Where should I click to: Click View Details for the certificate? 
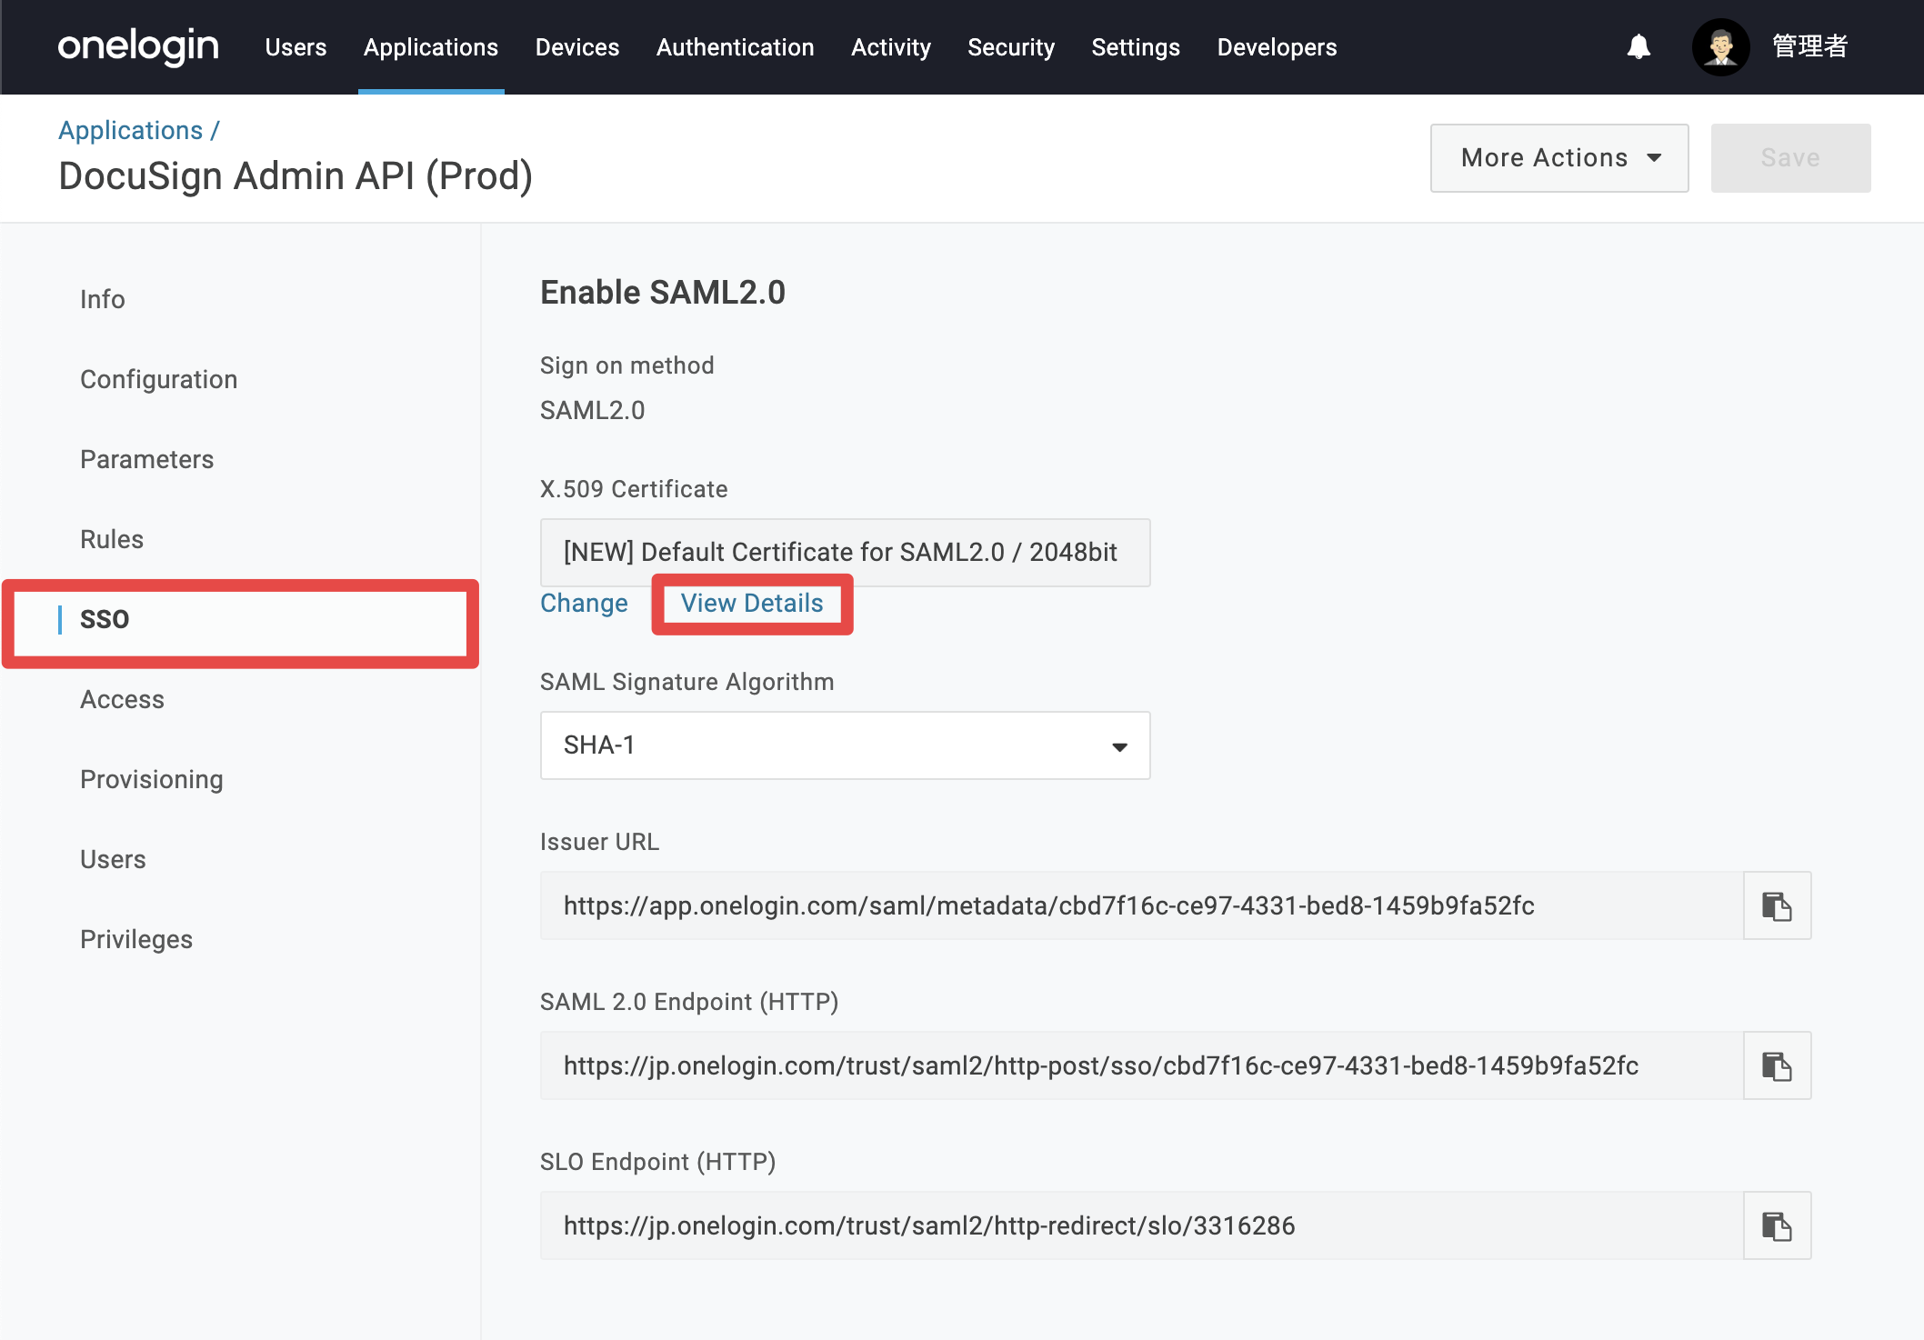[x=752, y=604]
